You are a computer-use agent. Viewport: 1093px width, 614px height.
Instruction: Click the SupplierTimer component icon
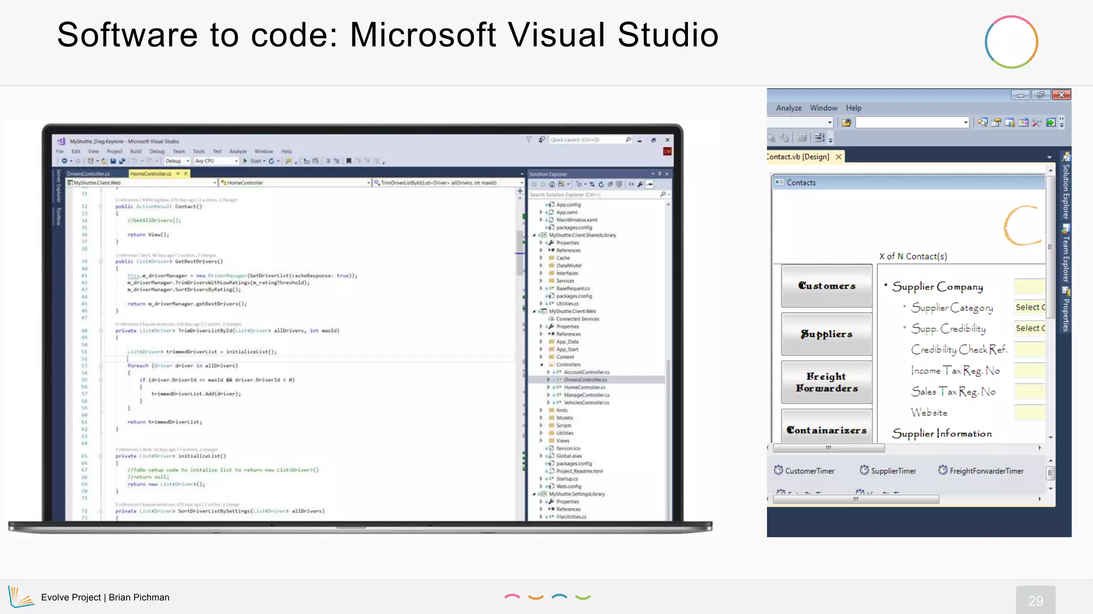tap(864, 470)
